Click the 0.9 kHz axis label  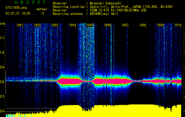point(2,67)
